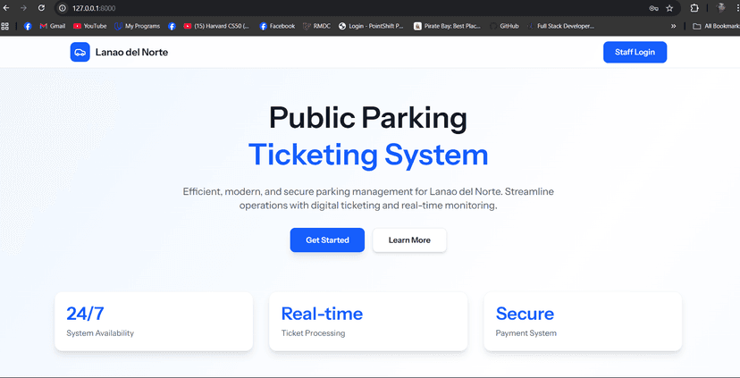This screenshot has height=378, width=740.
Task: View site information icon beside the URL
Action: 63,8
